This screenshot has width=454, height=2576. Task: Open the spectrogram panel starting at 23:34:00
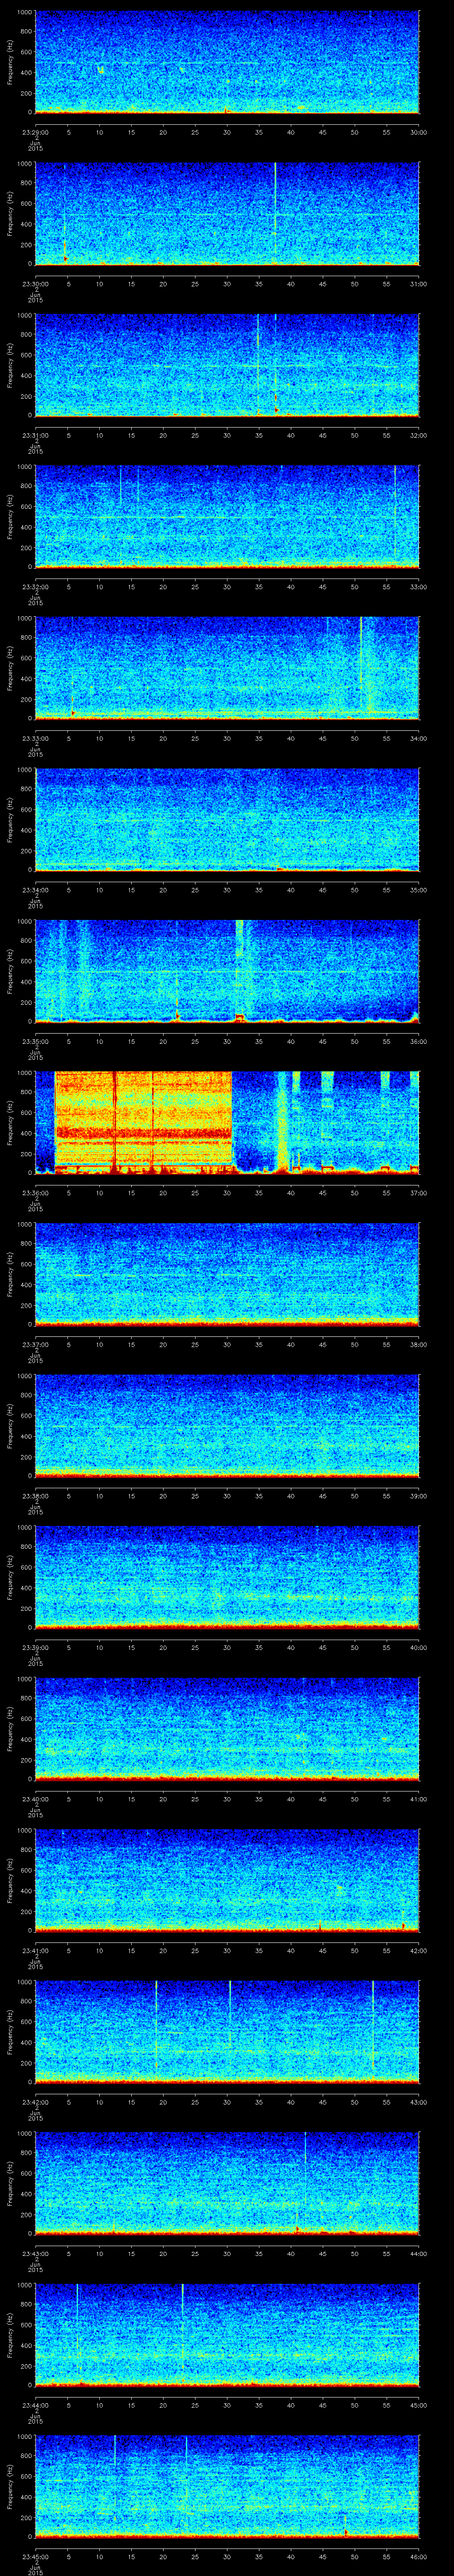[x=227, y=820]
